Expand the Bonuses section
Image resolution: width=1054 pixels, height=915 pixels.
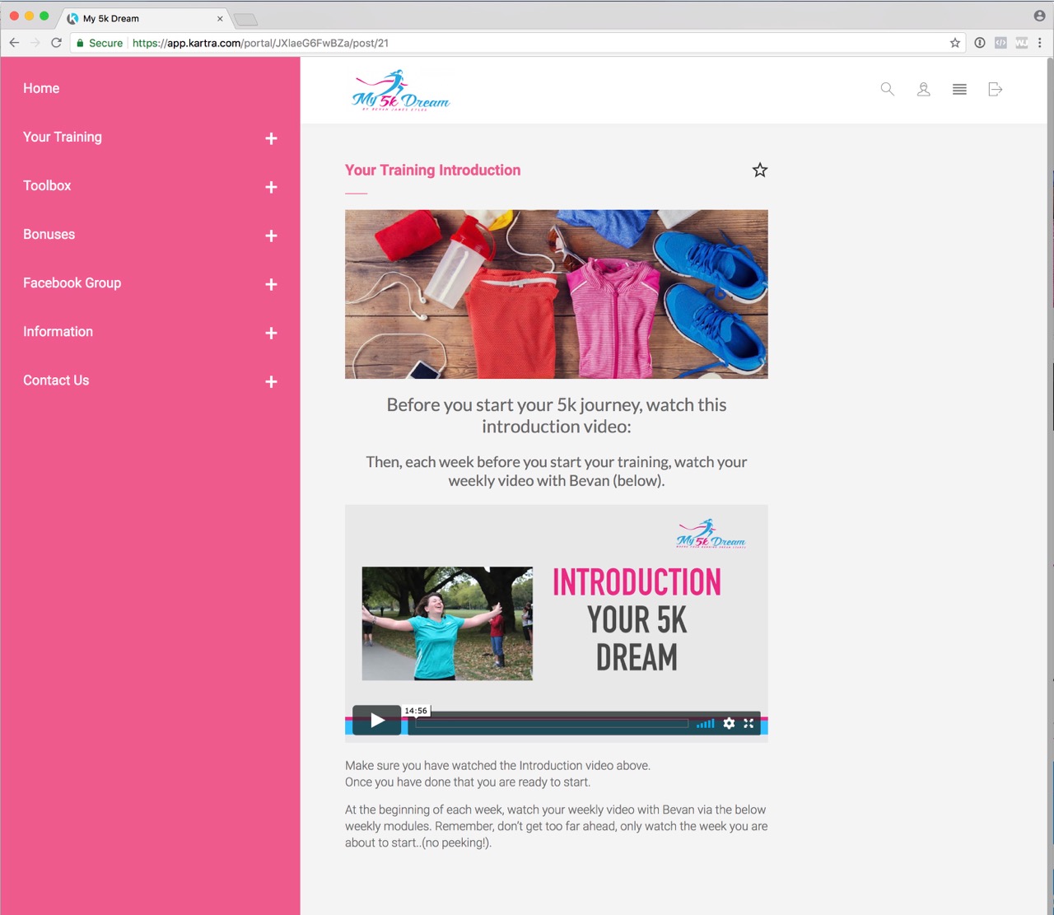[271, 236]
